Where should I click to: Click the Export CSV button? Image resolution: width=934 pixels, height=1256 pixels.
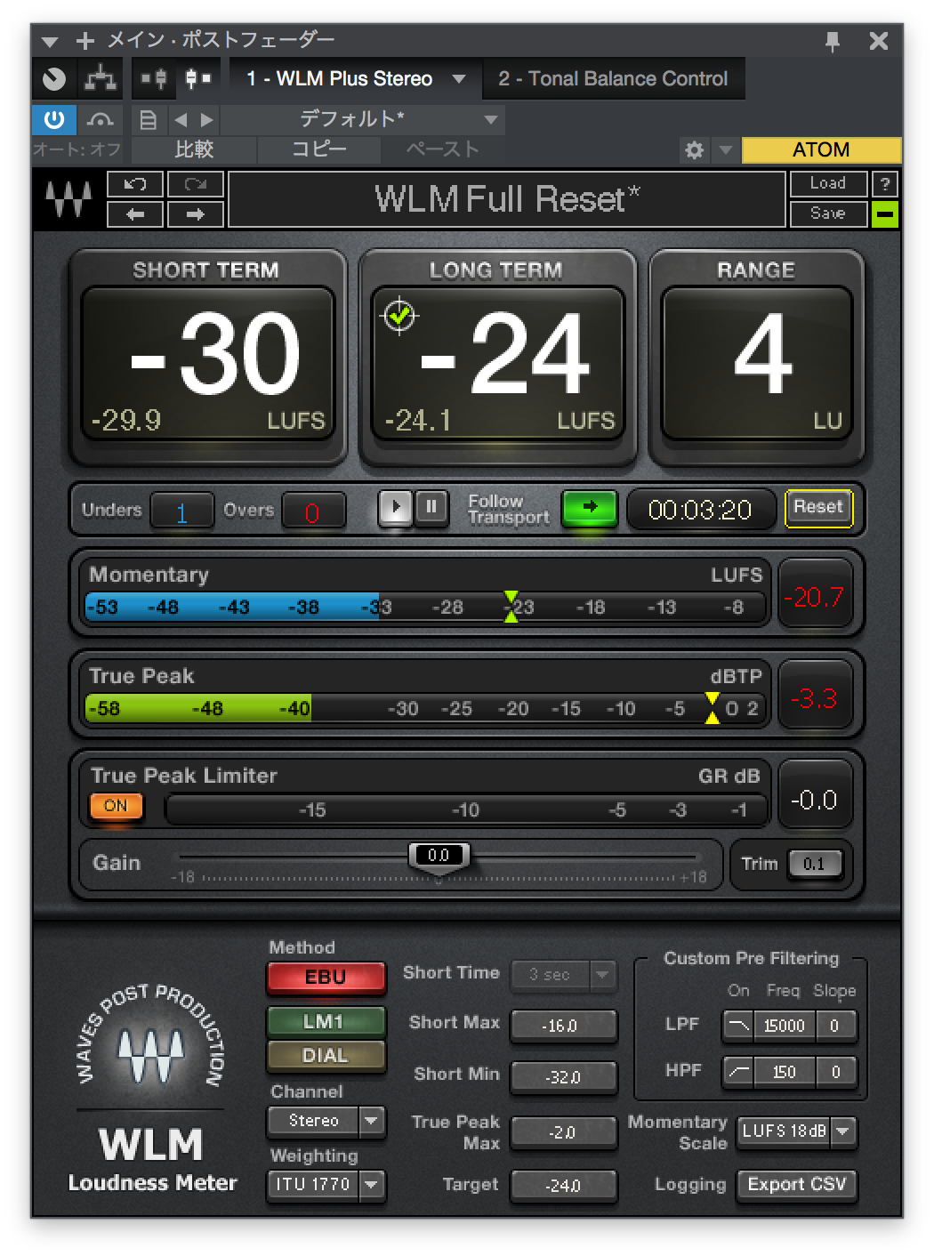point(797,1185)
